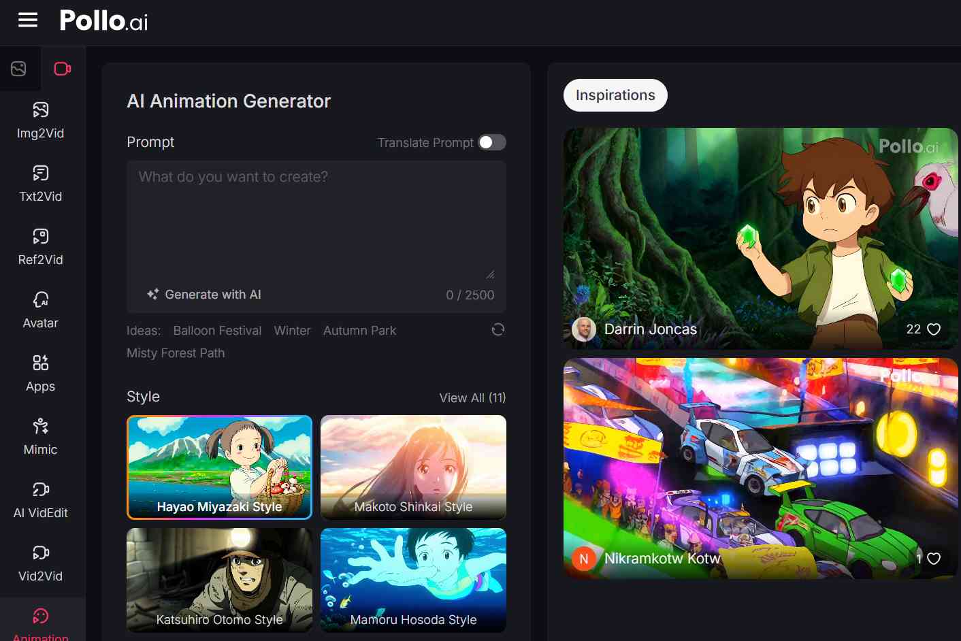Refresh the prompt ideas list
Screen dimensions: 961x641
coord(498,330)
